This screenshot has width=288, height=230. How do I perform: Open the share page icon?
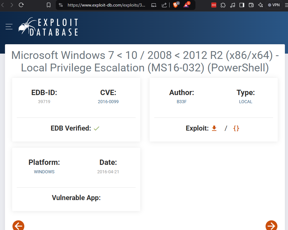tap(164, 5)
